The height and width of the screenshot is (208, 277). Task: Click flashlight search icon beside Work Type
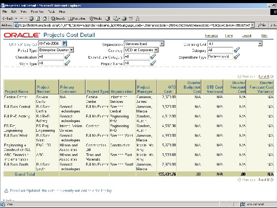[67, 63]
